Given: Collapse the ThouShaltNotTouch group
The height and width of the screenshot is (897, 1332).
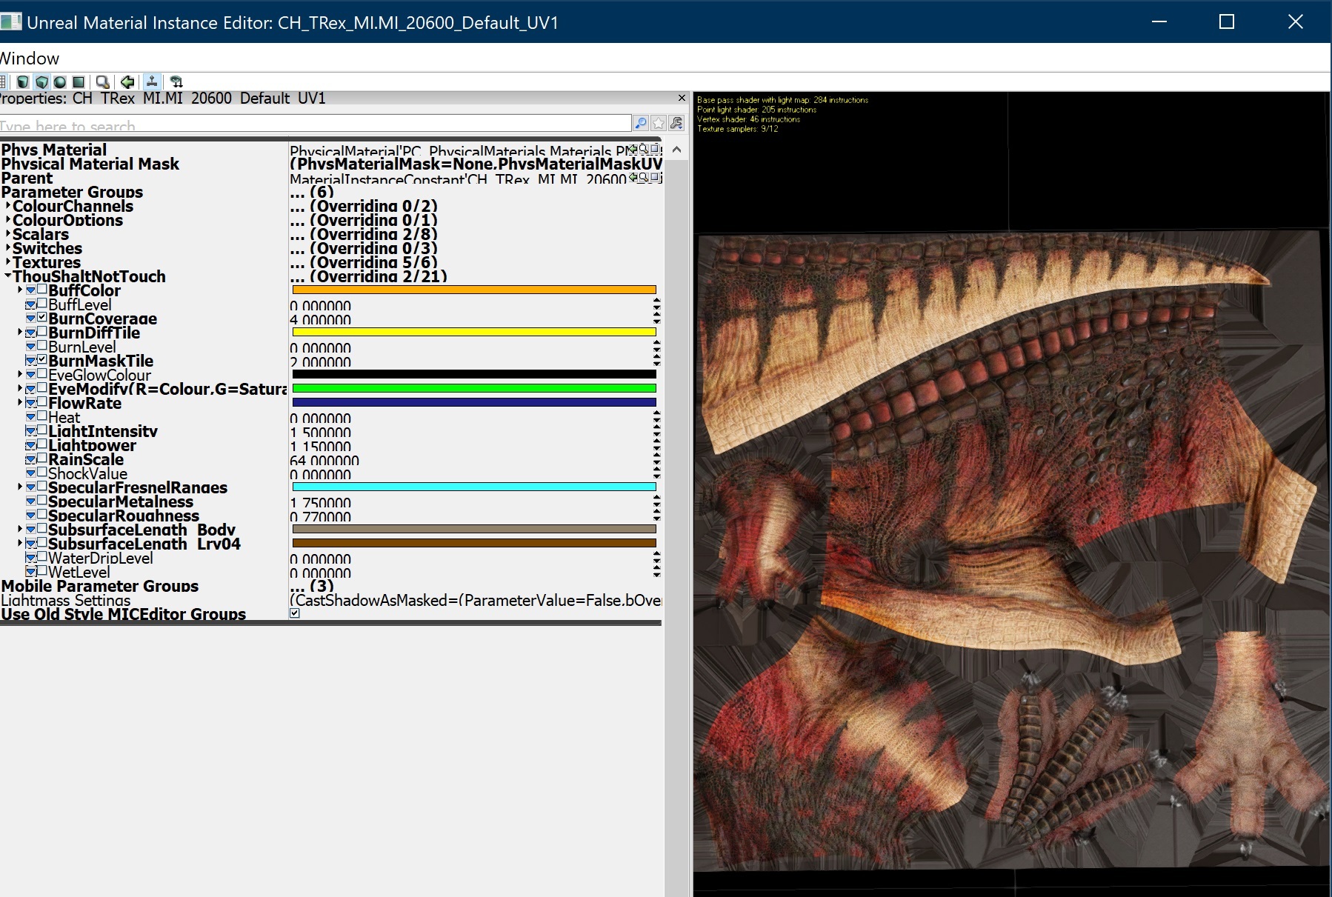Looking at the screenshot, I should click(x=8, y=276).
